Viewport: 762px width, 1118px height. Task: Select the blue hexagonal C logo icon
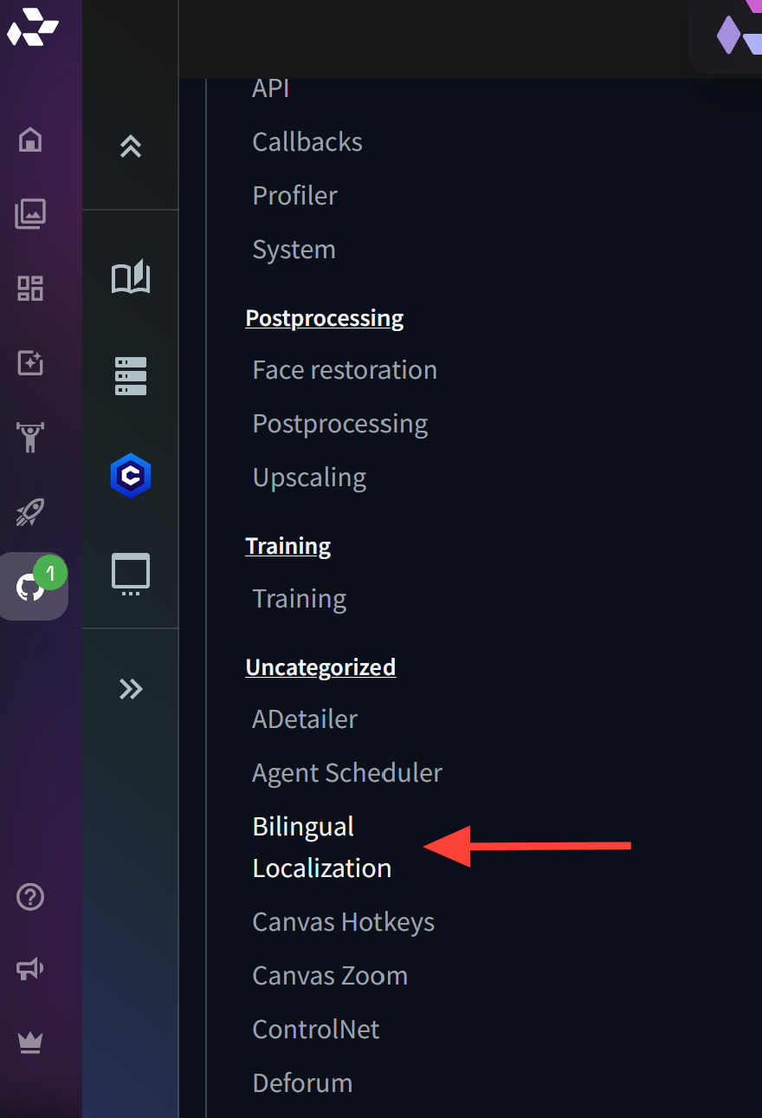(x=130, y=475)
